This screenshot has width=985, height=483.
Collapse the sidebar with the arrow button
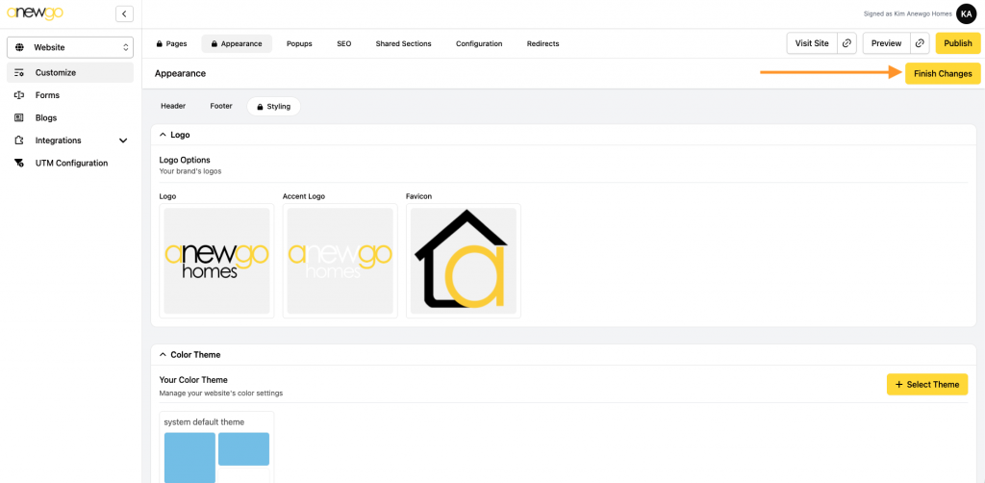tap(124, 13)
